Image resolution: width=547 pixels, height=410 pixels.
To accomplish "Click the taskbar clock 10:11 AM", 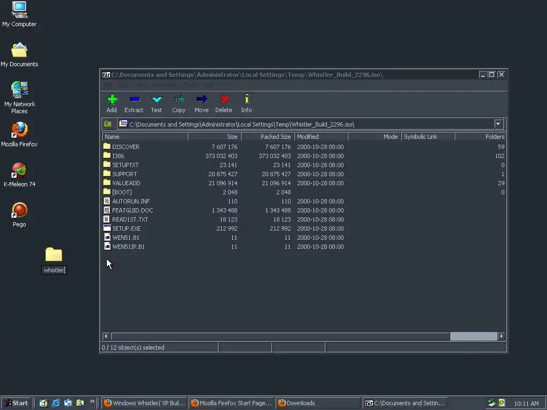I will [526, 404].
